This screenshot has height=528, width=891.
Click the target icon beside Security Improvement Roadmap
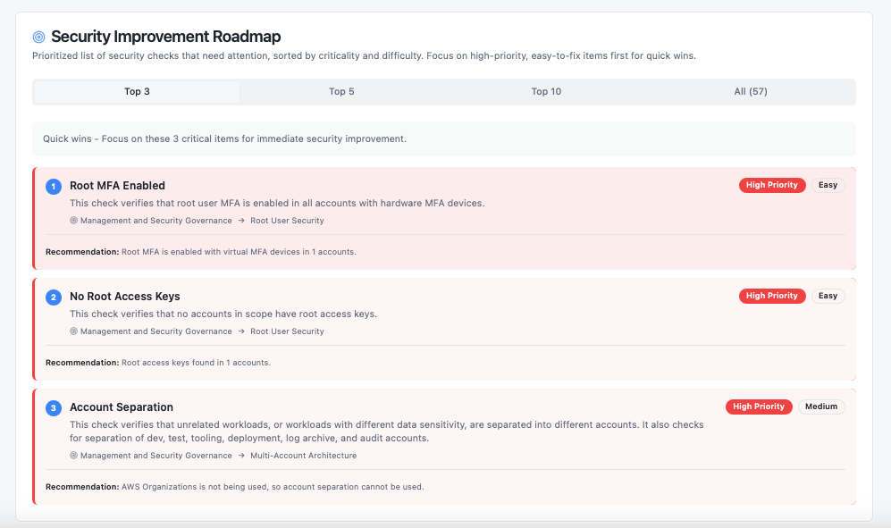(37, 37)
